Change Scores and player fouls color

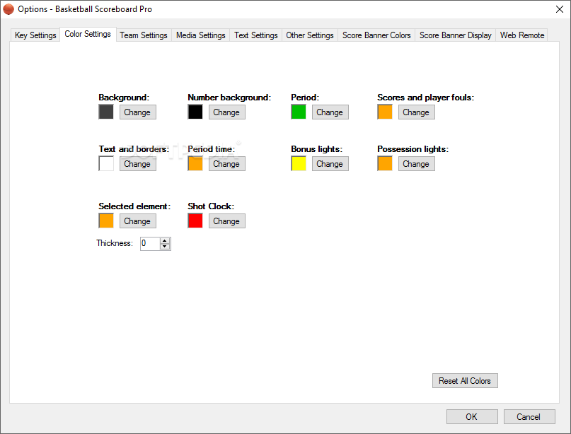pyautogui.click(x=416, y=112)
